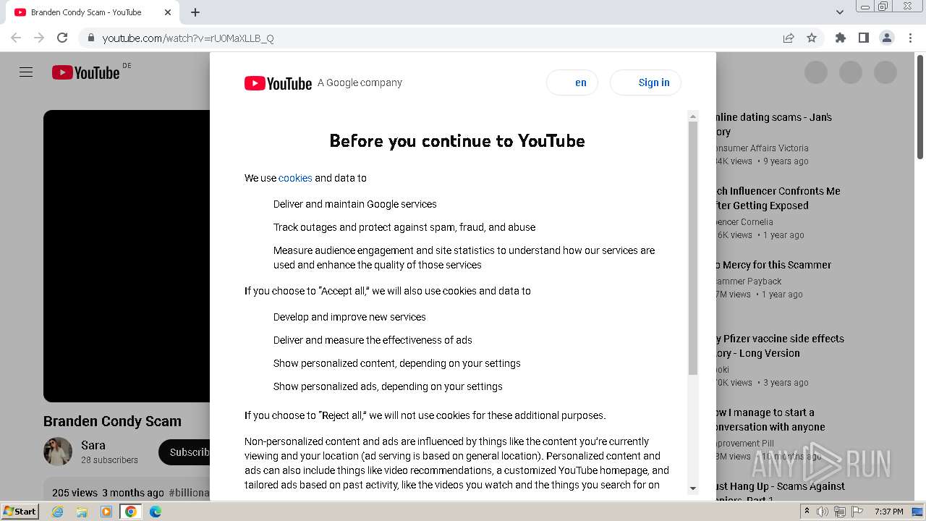
Task: Open the Extensions puzzle icon
Action: (840, 38)
